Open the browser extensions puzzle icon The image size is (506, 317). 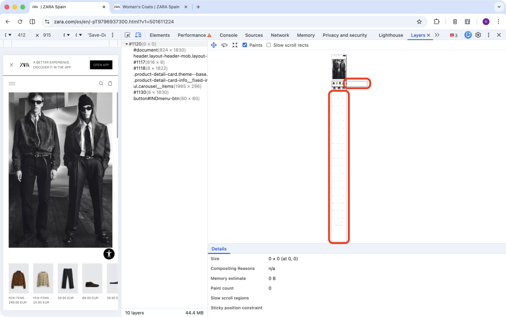(x=436, y=21)
